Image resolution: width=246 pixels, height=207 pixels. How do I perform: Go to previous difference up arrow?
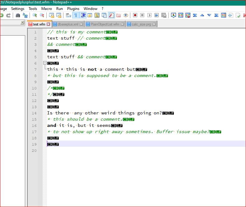202,15
